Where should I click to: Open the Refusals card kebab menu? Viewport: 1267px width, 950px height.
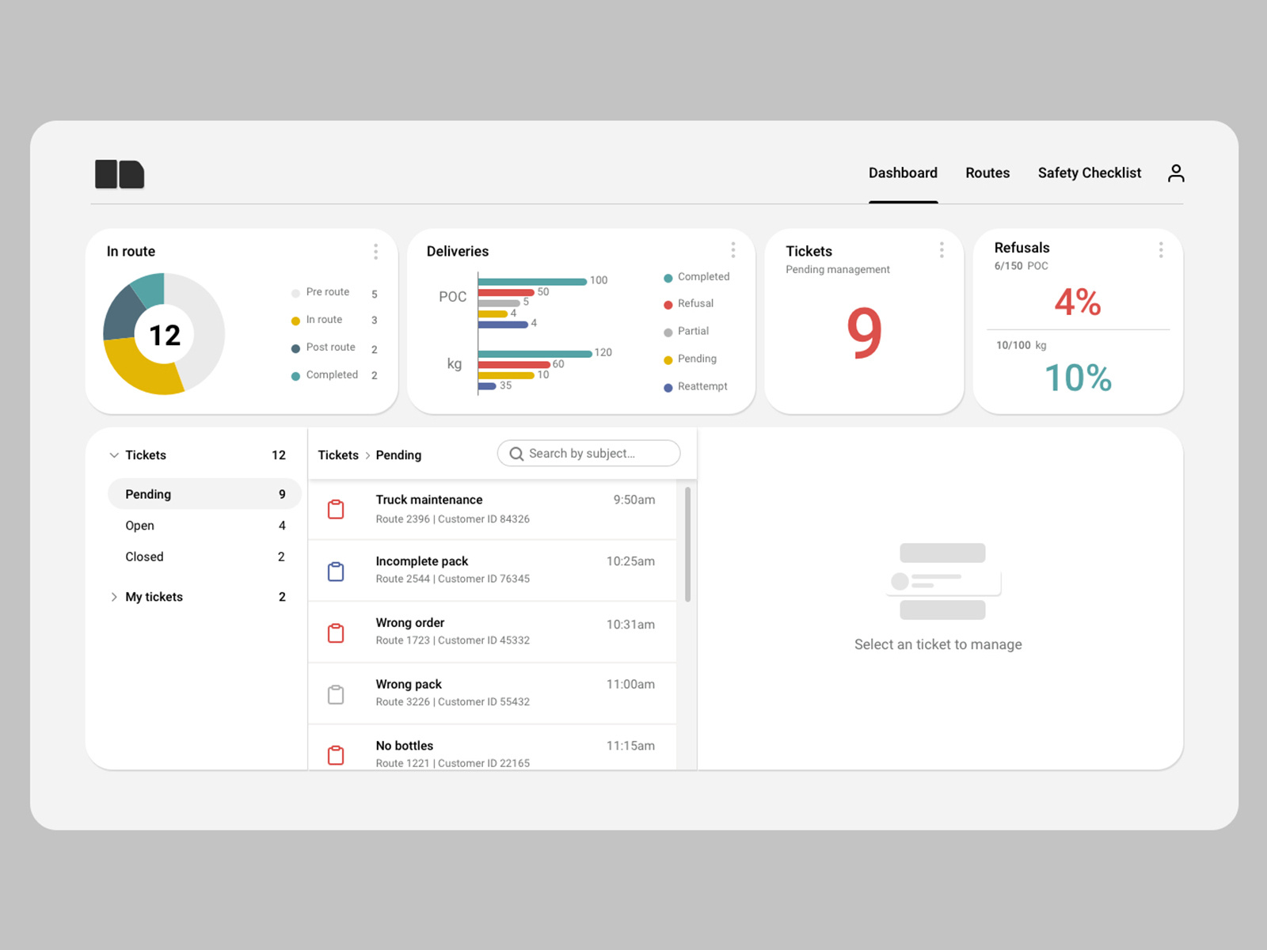pyautogui.click(x=1161, y=249)
